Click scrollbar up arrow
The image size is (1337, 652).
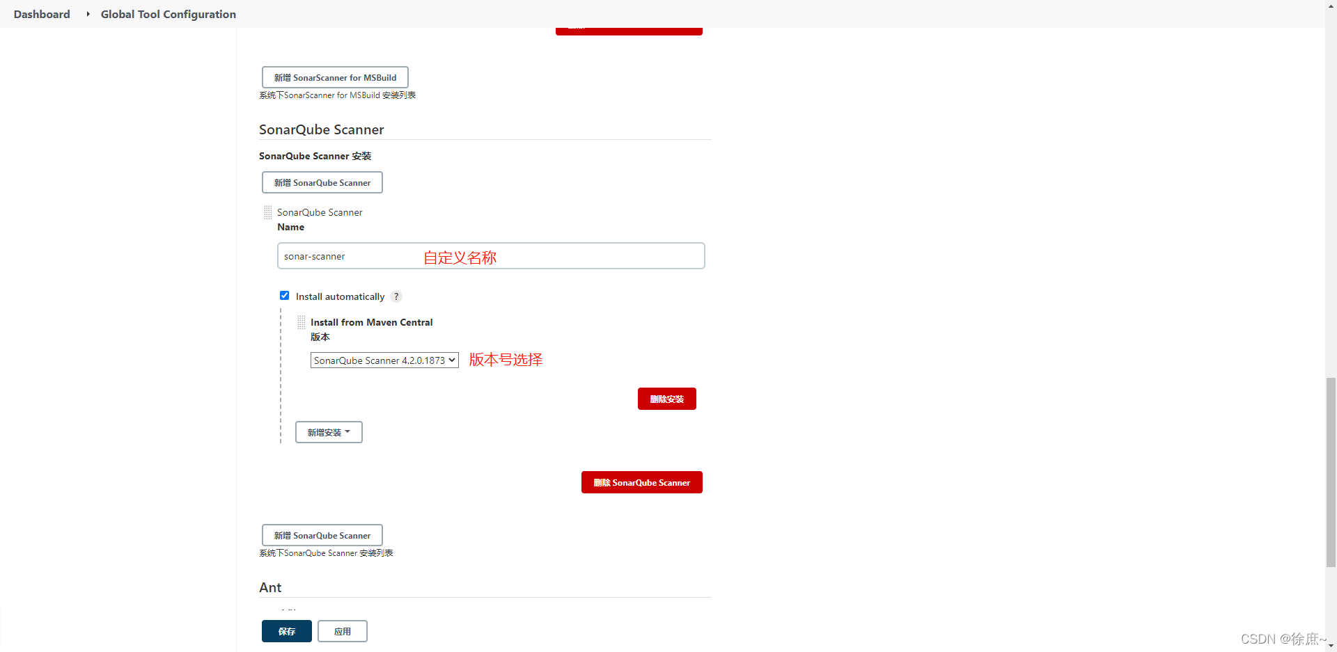pyautogui.click(x=1331, y=5)
